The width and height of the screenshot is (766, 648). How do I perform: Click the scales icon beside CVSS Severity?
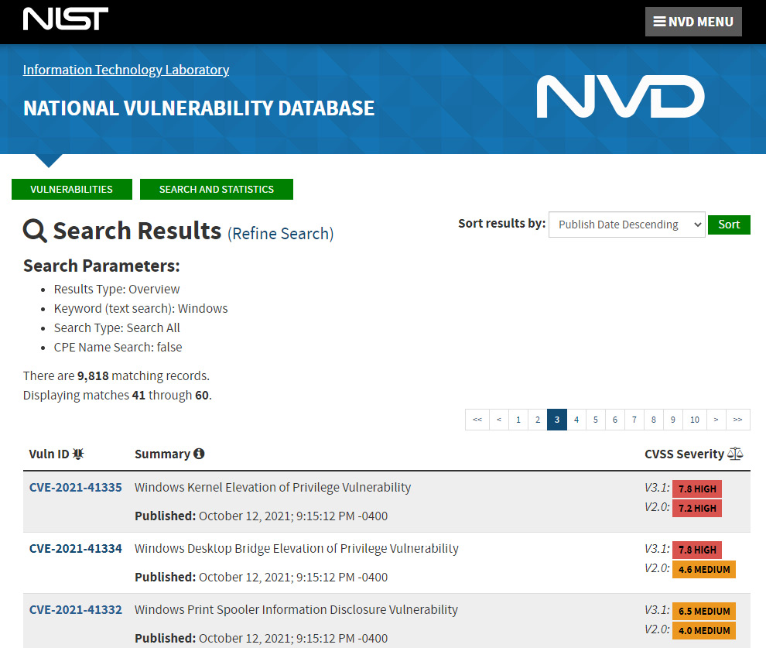point(735,454)
